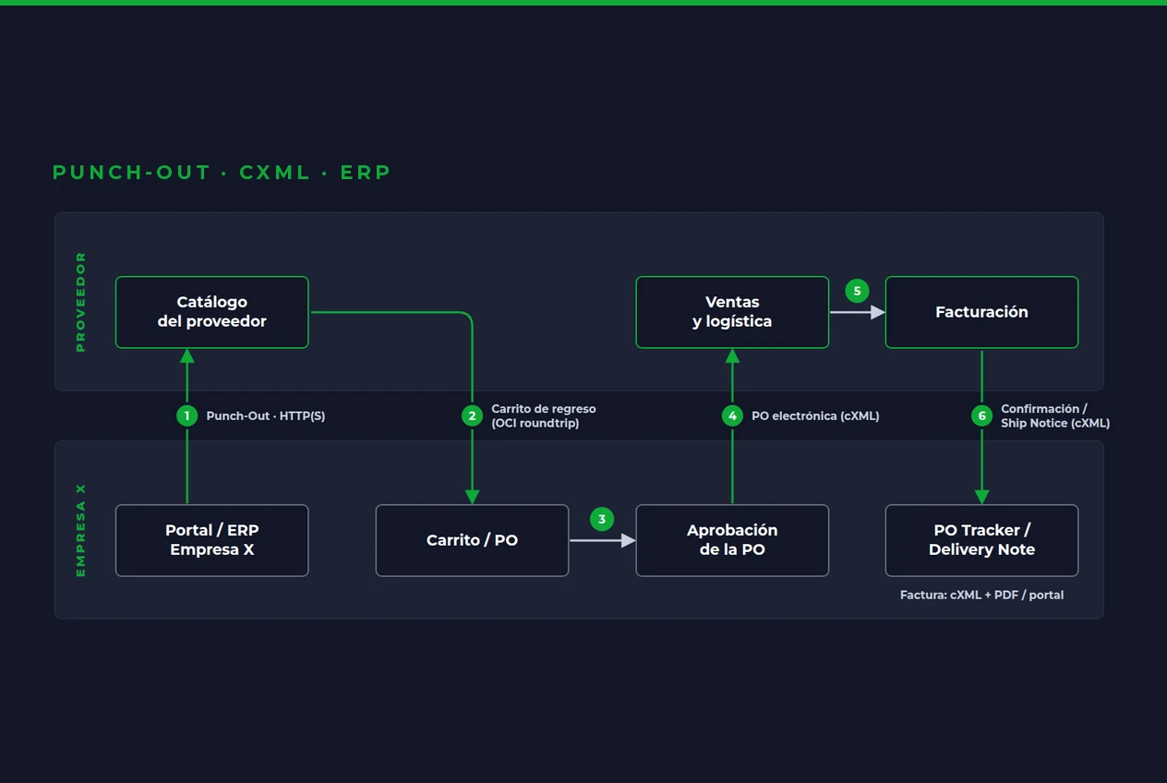The image size is (1167, 783).
Task: Click the green step 5 circle
Action: [x=857, y=292]
